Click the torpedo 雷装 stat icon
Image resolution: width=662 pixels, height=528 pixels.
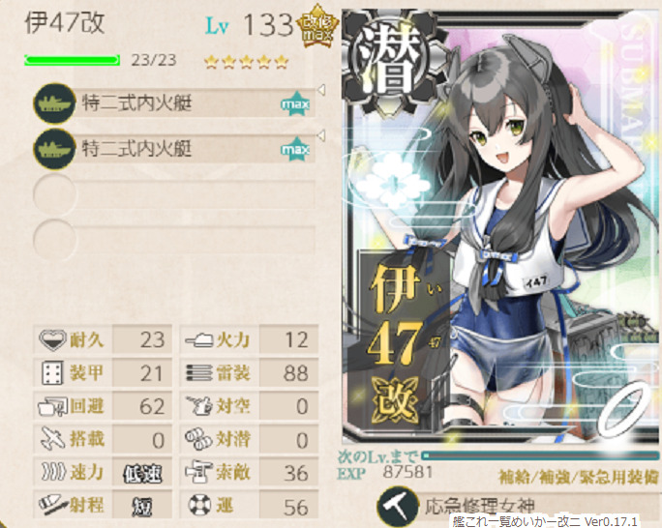(199, 373)
